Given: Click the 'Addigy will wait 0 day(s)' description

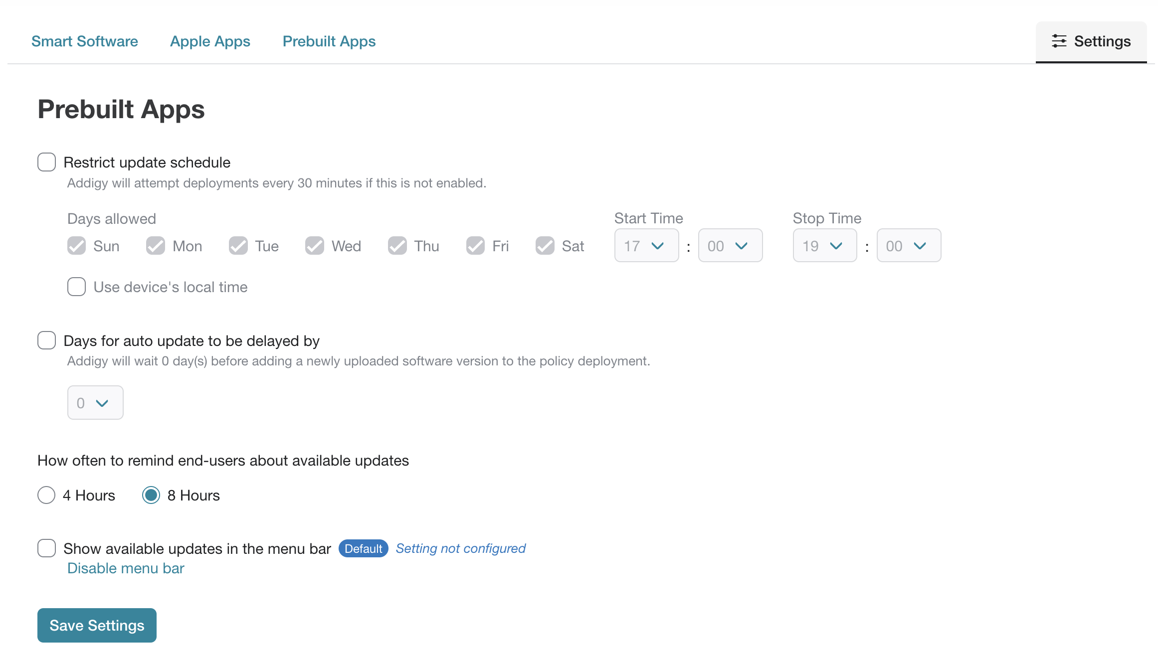Looking at the screenshot, I should tap(359, 361).
